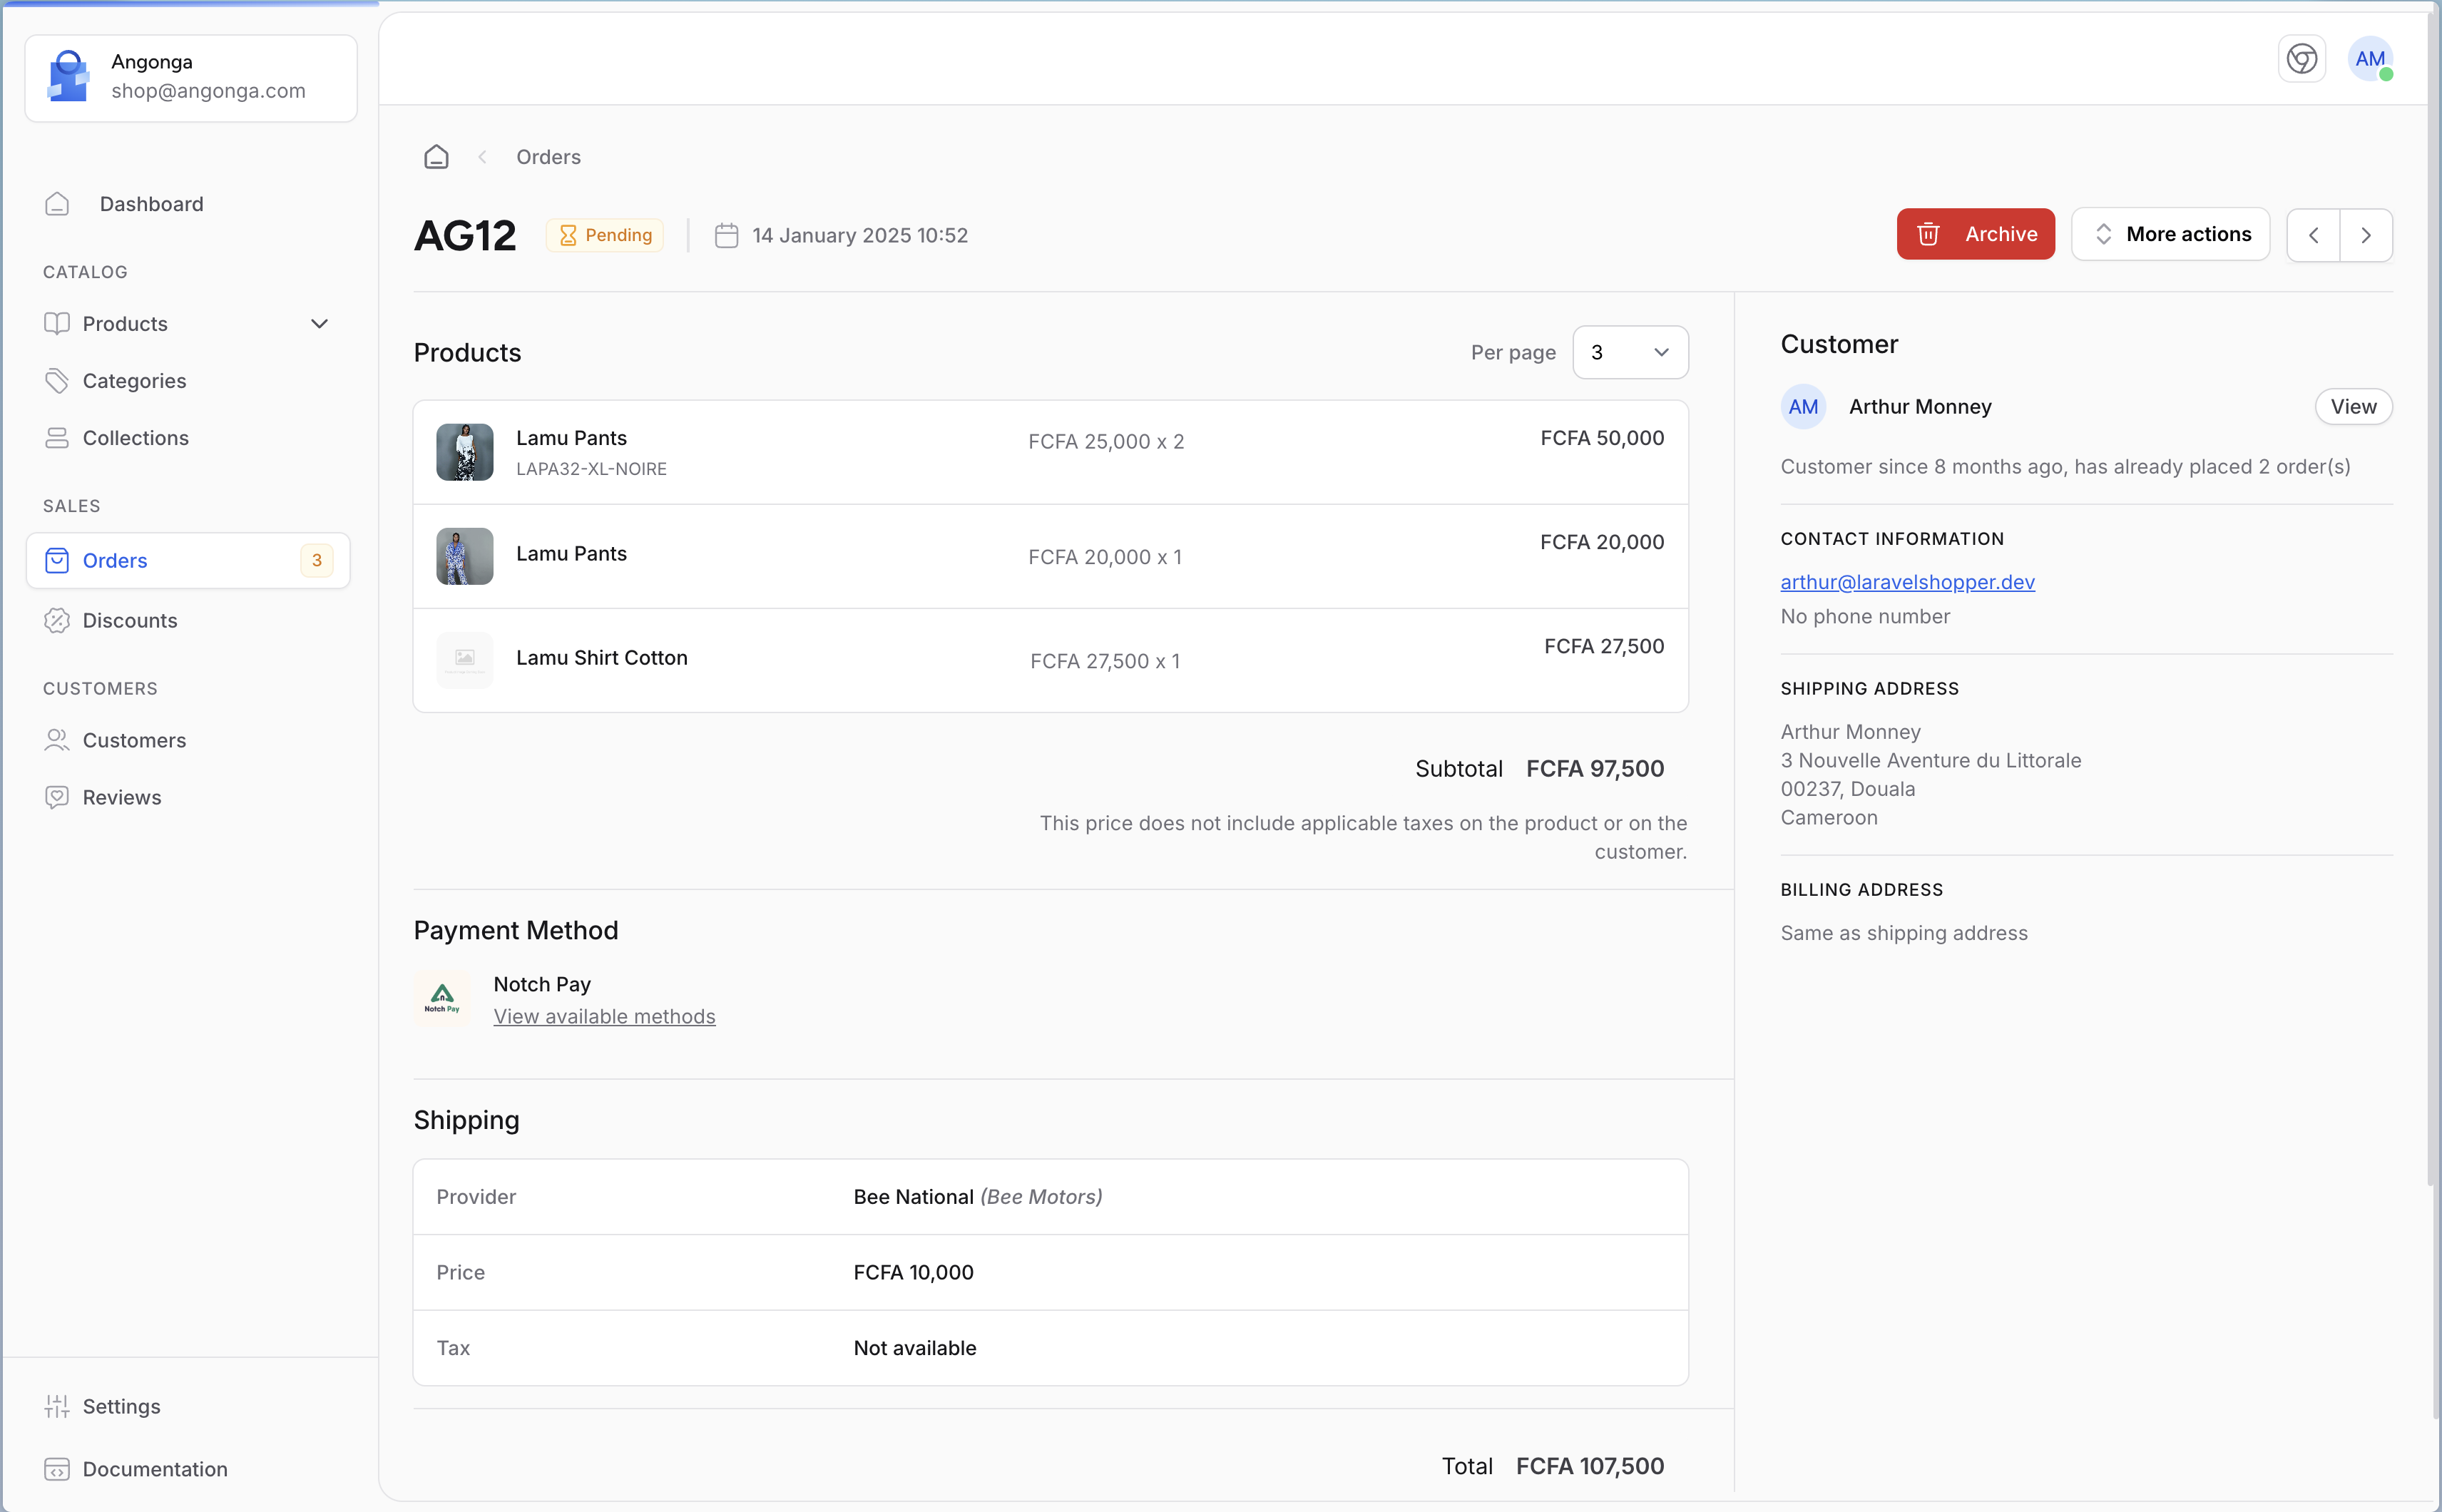This screenshot has width=2442, height=1512.
Task: Open the Per page dropdown
Action: coord(1629,352)
